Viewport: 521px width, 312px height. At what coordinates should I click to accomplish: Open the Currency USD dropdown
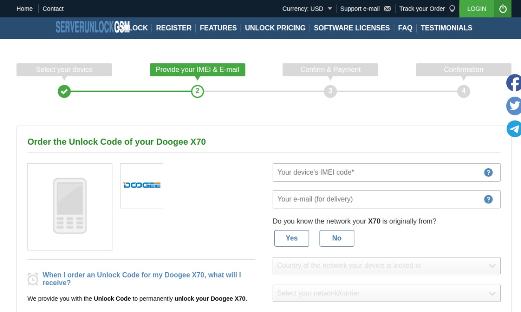[x=307, y=9]
